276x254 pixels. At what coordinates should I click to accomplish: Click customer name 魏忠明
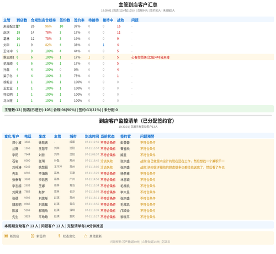point(17,205)
